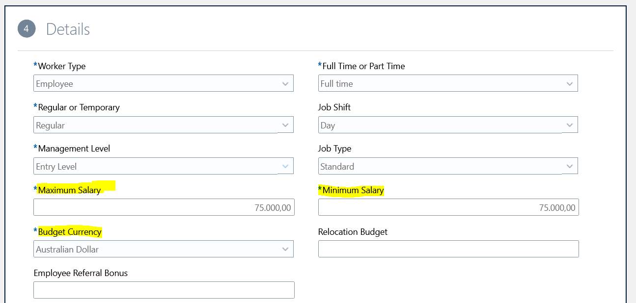Click the Employee Referral Bonus input
This screenshot has width=636, height=303.
click(164, 290)
